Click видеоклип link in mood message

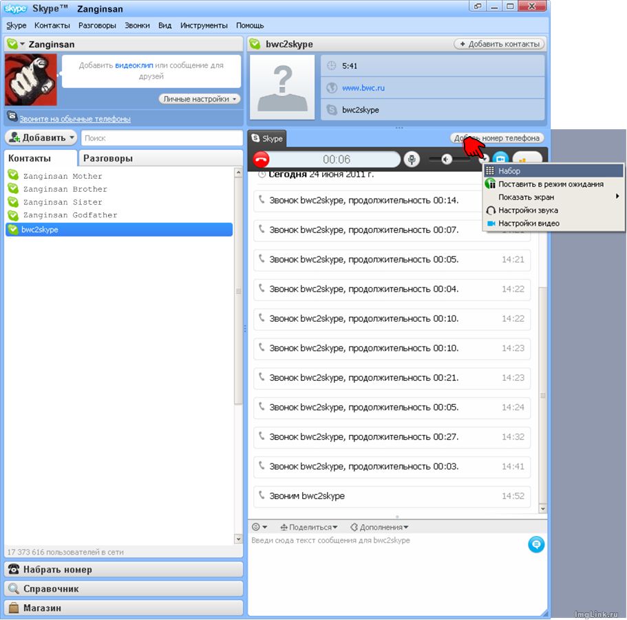[x=134, y=65]
